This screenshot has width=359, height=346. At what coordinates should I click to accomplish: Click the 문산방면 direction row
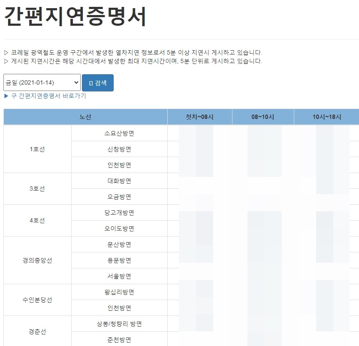[x=119, y=244]
